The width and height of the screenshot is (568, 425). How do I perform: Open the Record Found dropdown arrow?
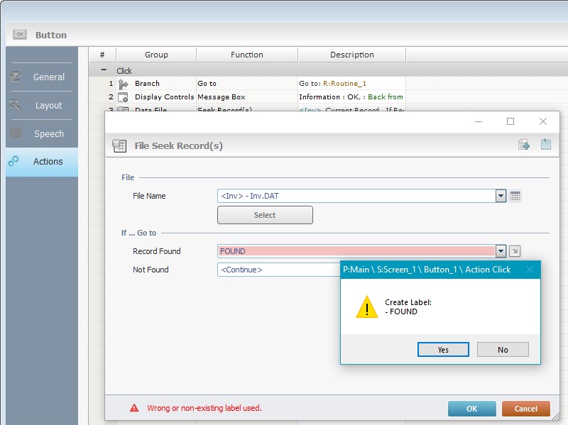click(501, 251)
